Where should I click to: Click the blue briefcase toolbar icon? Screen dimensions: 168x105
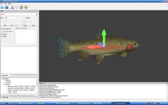click(7, 7)
